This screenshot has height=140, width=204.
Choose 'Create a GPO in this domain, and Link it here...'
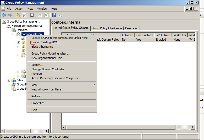tap(62, 38)
